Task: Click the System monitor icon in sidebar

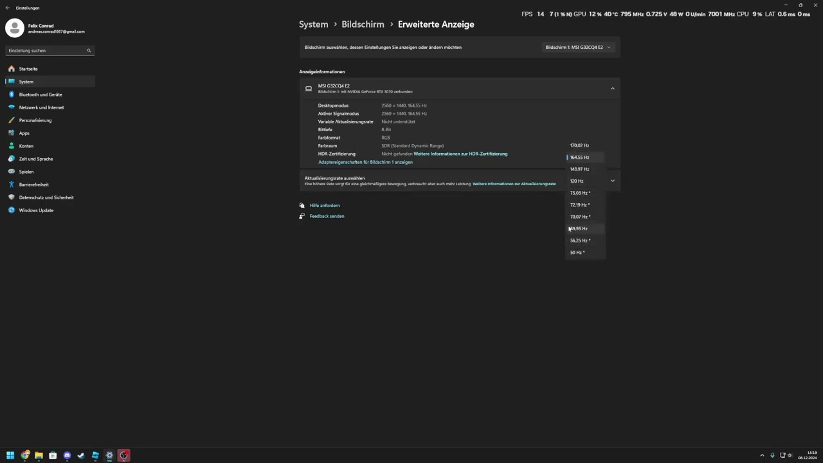Action: pyautogui.click(x=12, y=82)
